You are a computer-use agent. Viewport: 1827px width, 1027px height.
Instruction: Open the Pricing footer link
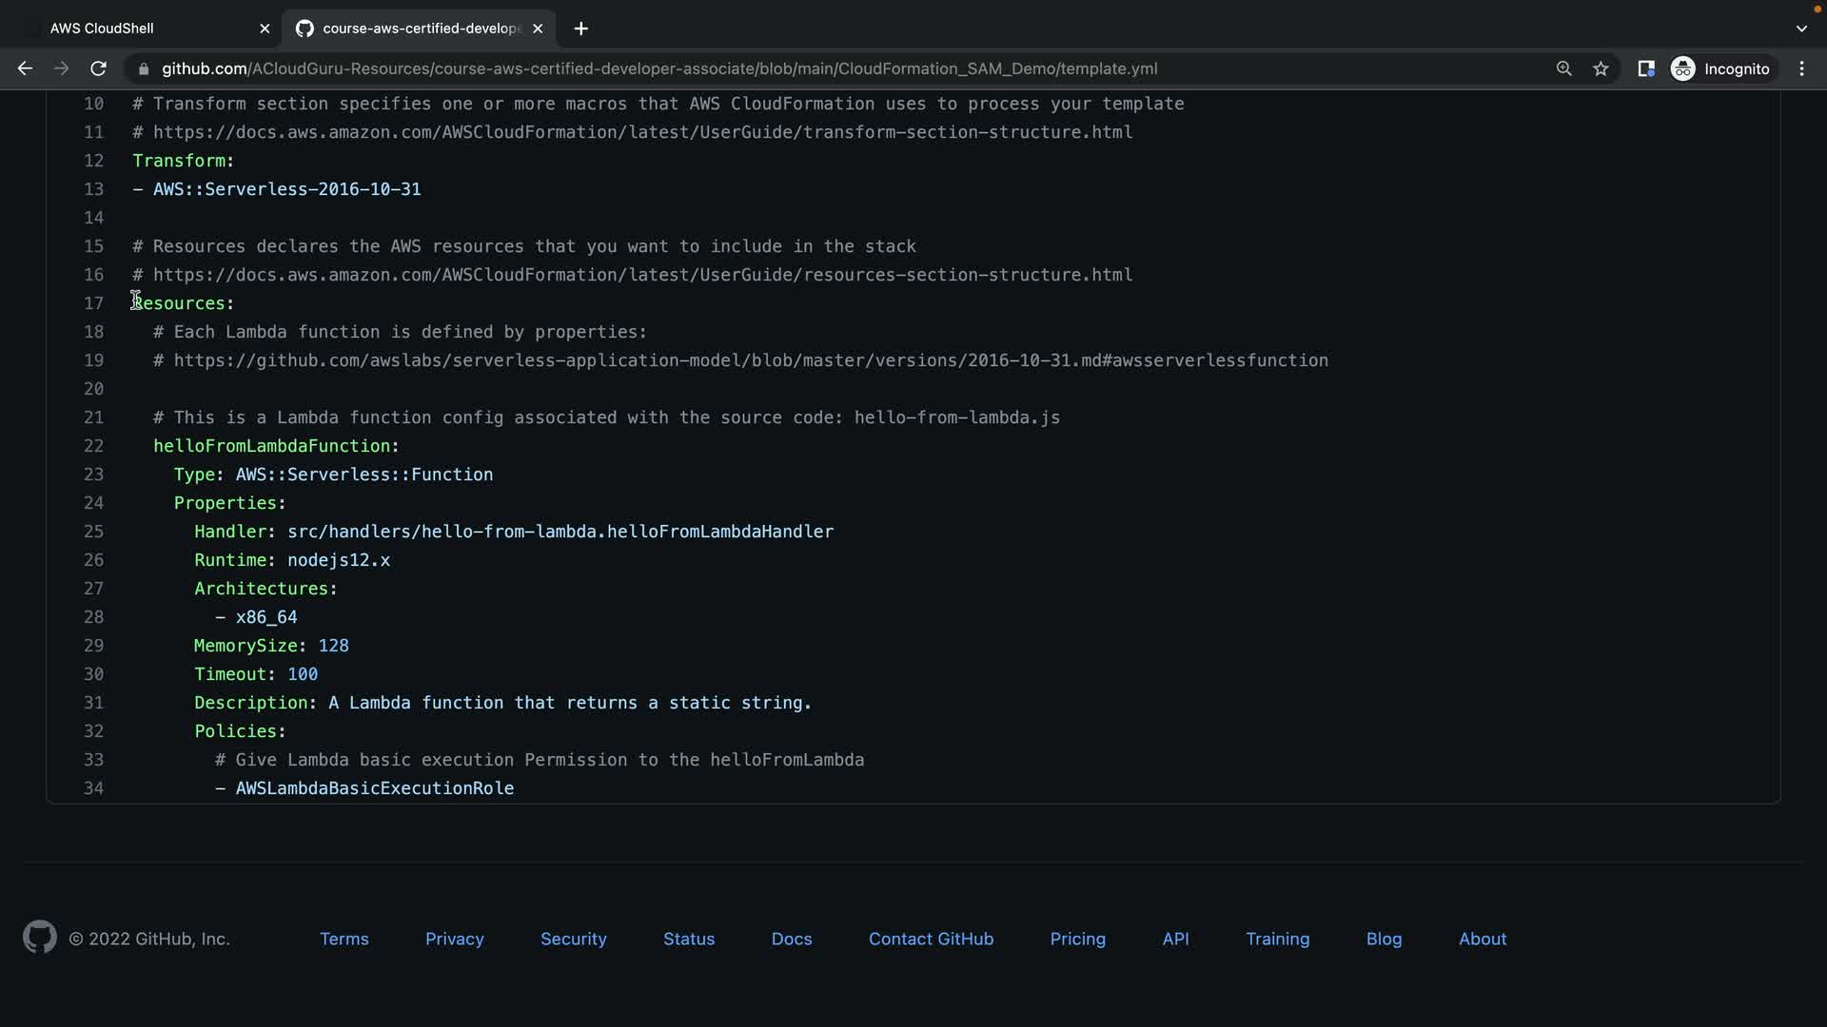(1077, 939)
